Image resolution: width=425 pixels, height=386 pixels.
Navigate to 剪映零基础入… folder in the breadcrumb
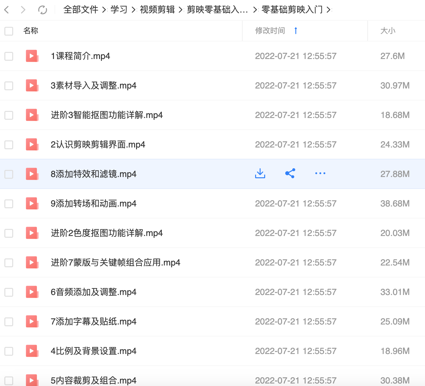pyautogui.click(x=217, y=10)
